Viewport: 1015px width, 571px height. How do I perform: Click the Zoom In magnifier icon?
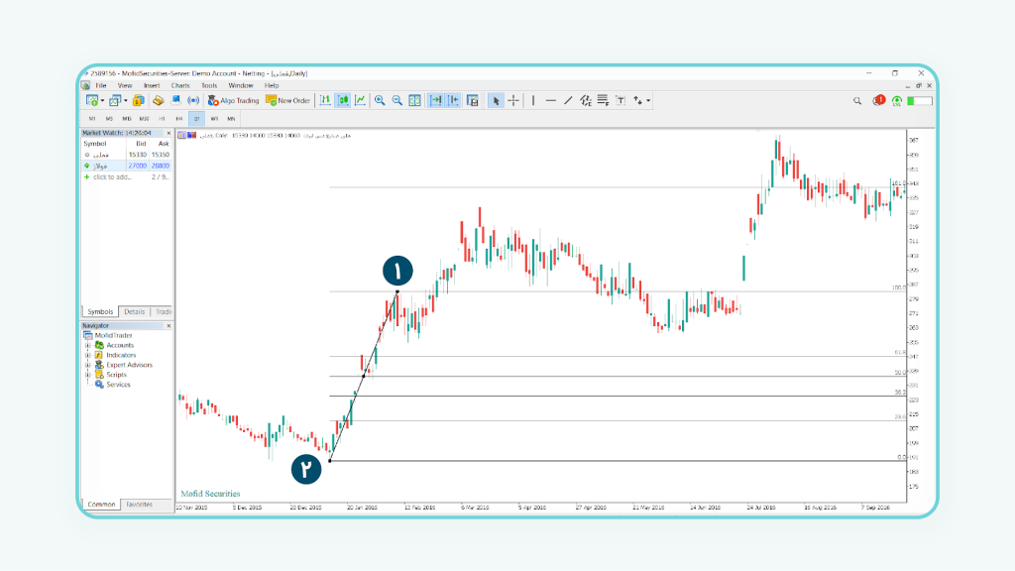[x=380, y=100]
